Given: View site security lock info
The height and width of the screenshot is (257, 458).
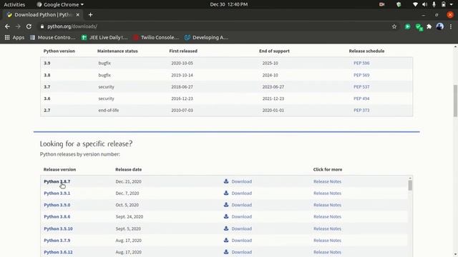Looking at the screenshot, I should [x=42, y=26].
